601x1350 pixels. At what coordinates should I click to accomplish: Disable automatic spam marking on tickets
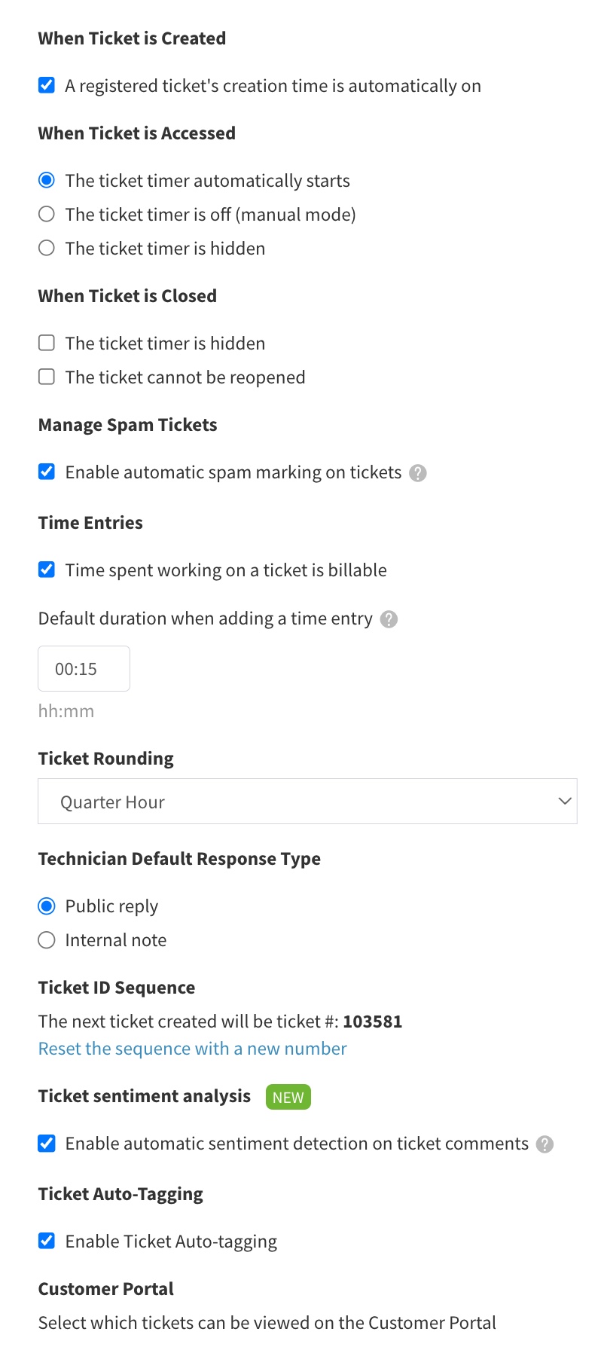pos(47,472)
